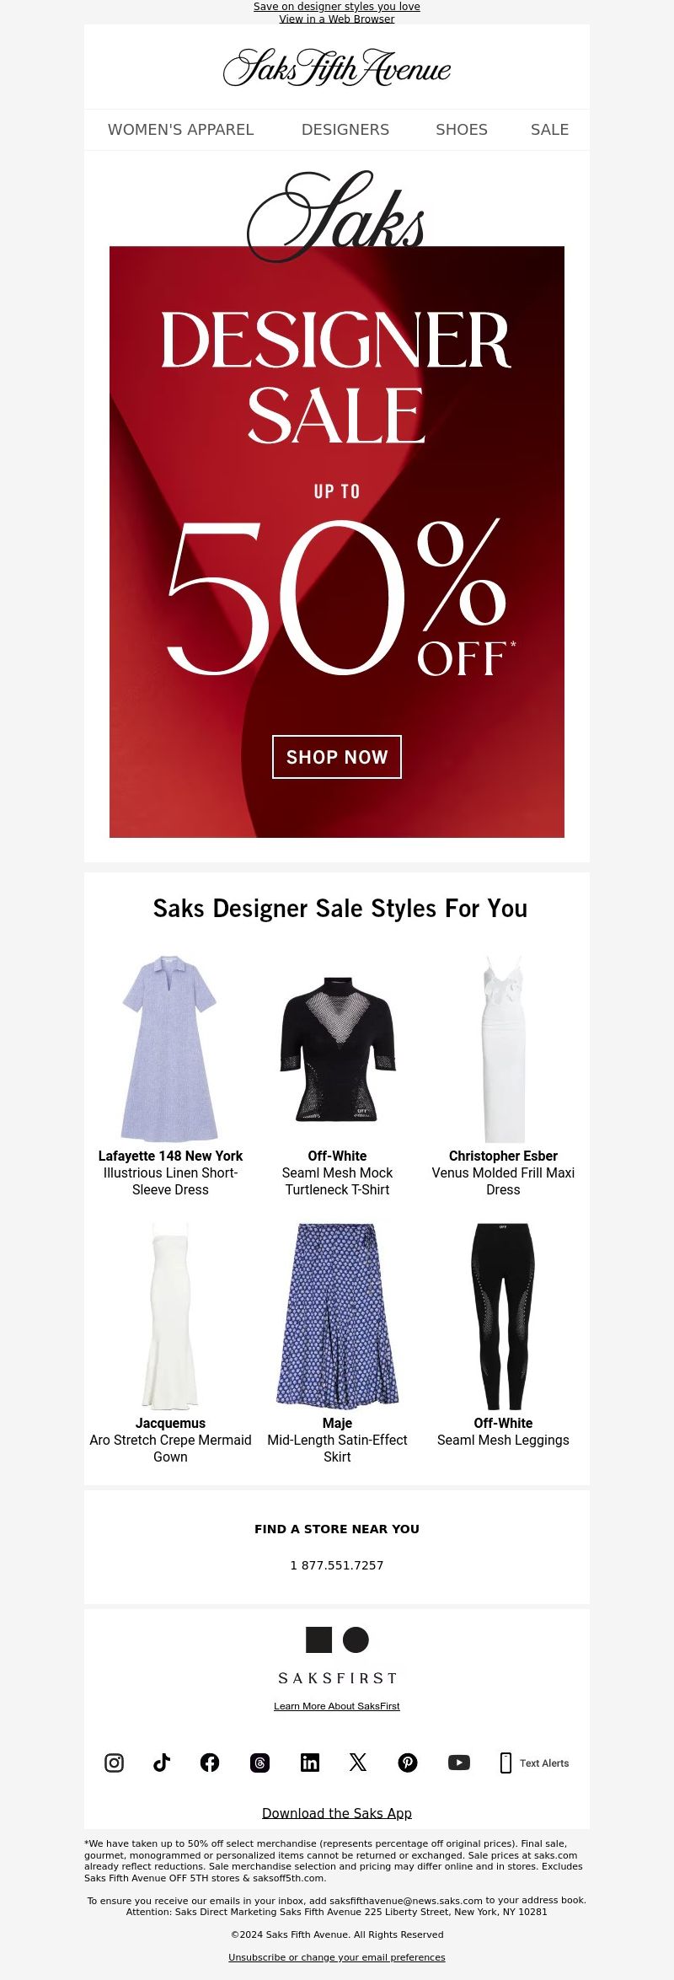This screenshot has height=1980, width=674.
Task: Open the Pinterest icon
Action: 408,1763
